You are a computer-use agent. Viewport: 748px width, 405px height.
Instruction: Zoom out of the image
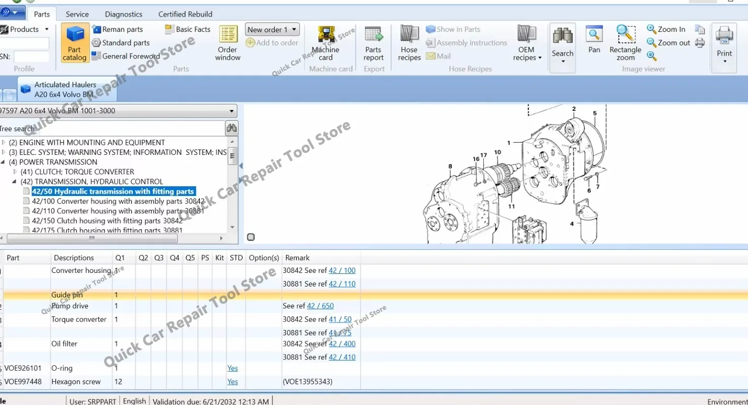[x=669, y=43]
